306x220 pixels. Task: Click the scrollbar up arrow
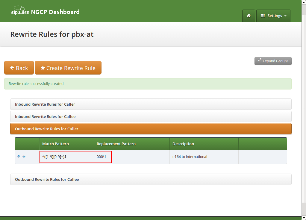304,2
